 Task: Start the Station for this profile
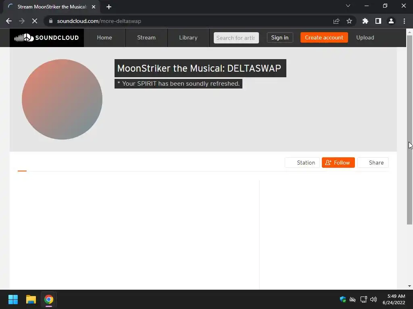click(302, 163)
